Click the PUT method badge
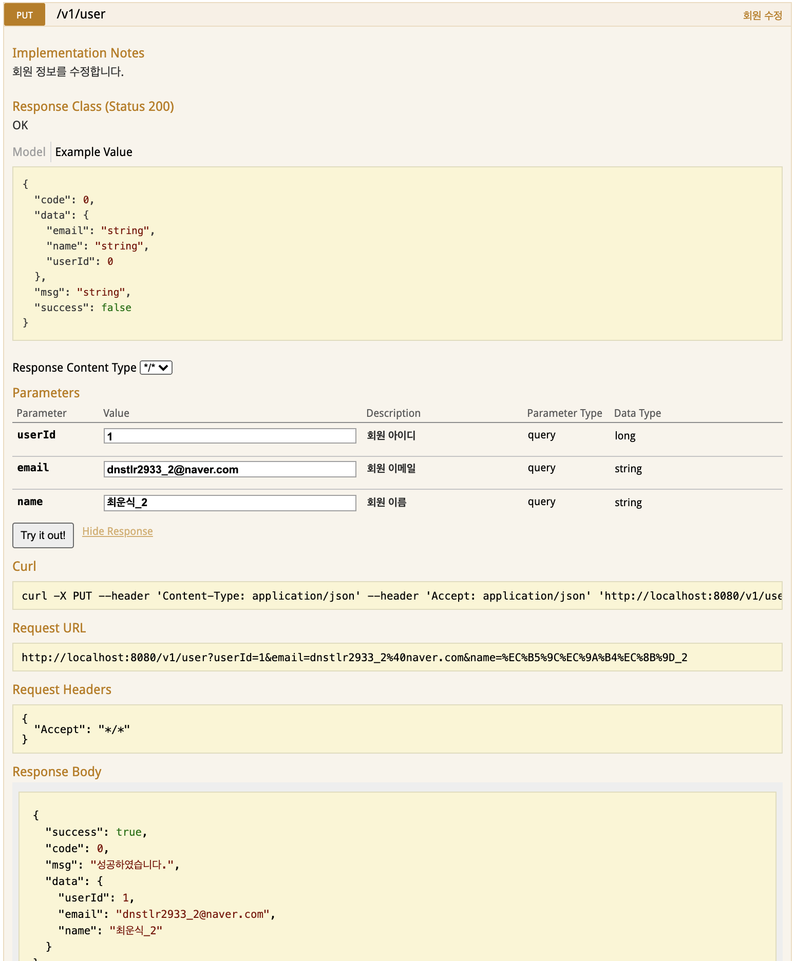The width and height of the screenshot is (795, 961). [25, 15]
